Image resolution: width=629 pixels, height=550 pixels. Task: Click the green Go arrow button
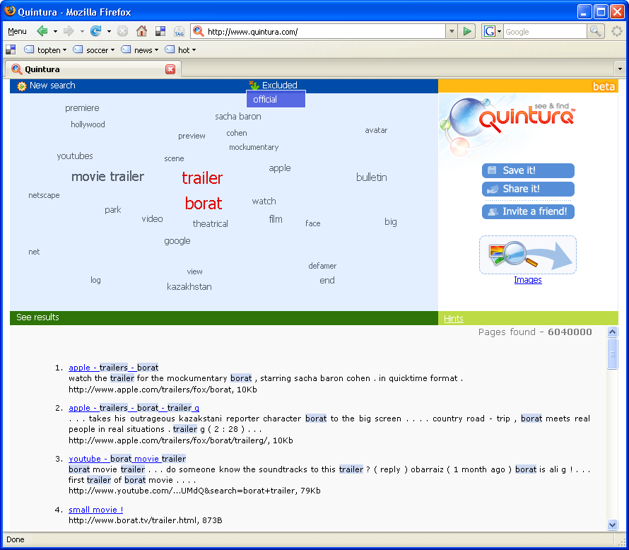(x=467, y=31)
